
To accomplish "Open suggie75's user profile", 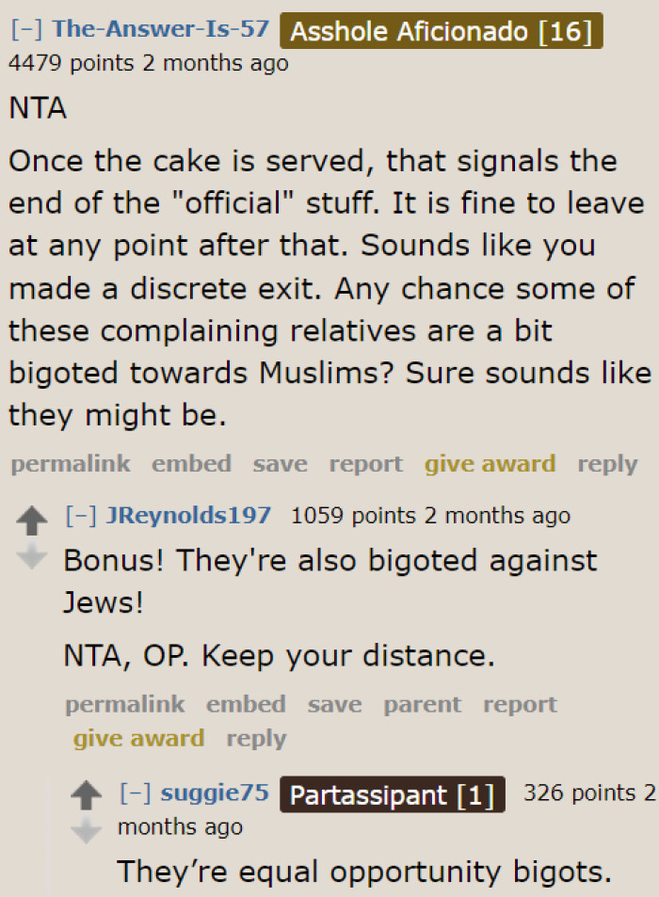I will pyautogui.click(x=214, y=793).
